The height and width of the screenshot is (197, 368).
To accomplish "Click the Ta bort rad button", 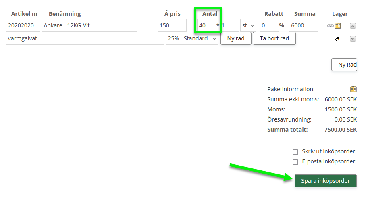I will 274,39.
